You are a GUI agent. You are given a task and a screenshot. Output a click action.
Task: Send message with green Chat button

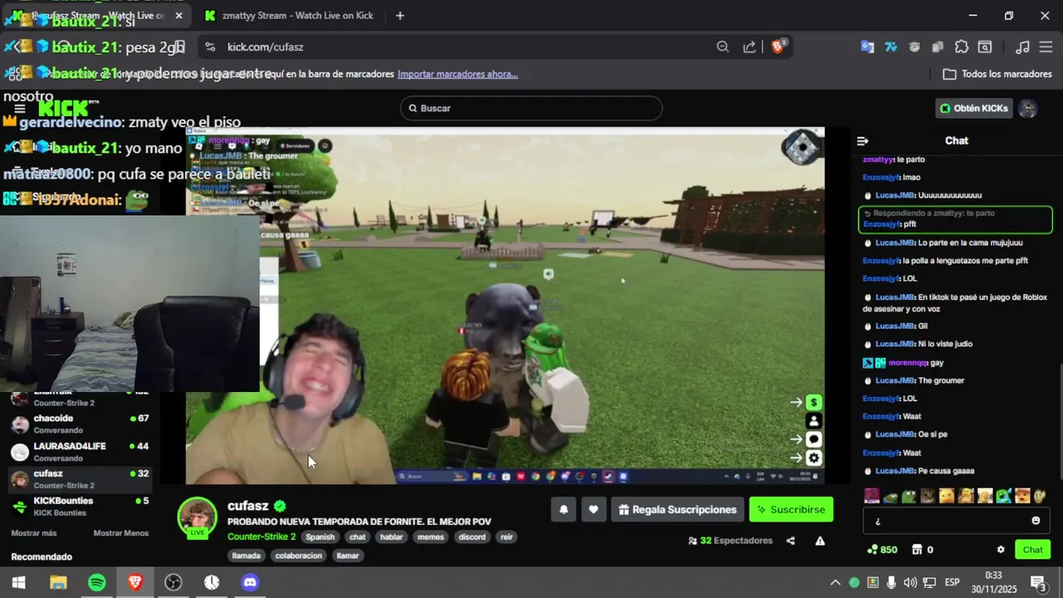coord(1032,549)
